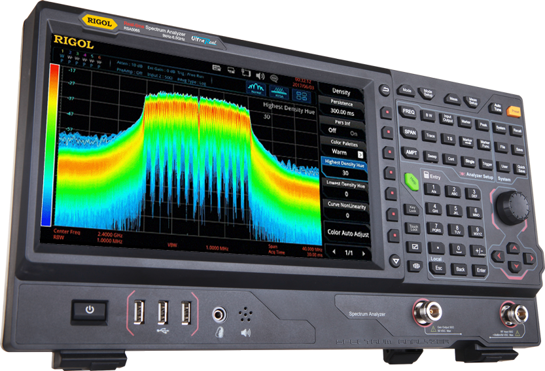Push the Auto Tune key
The height and width of the screenshot is (371, 545).
tap(497, 108)
